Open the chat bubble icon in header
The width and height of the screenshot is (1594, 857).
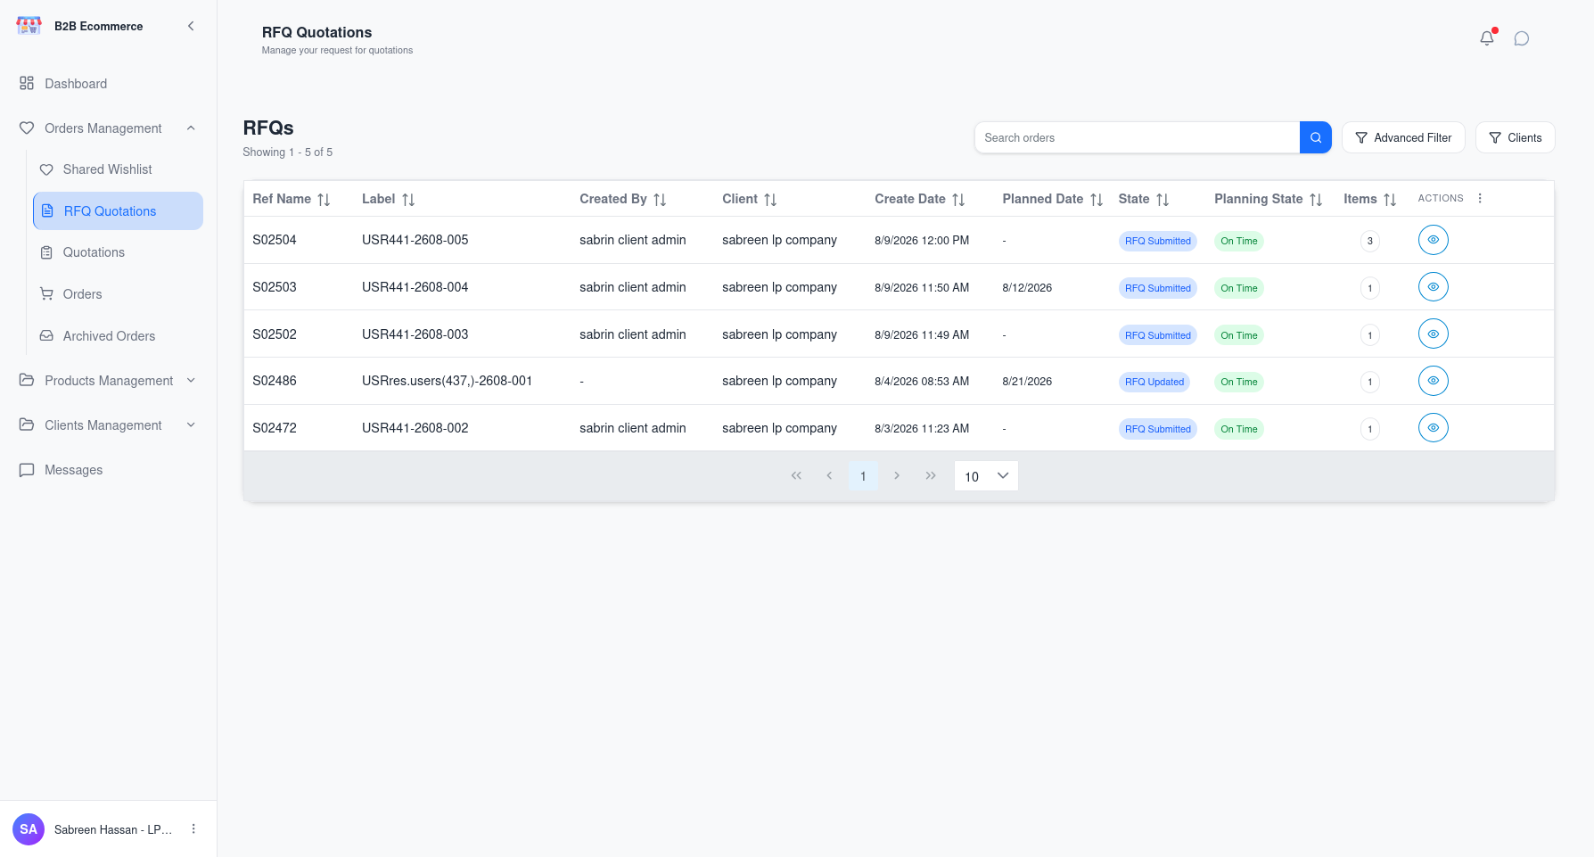(x=1522, y=38)
